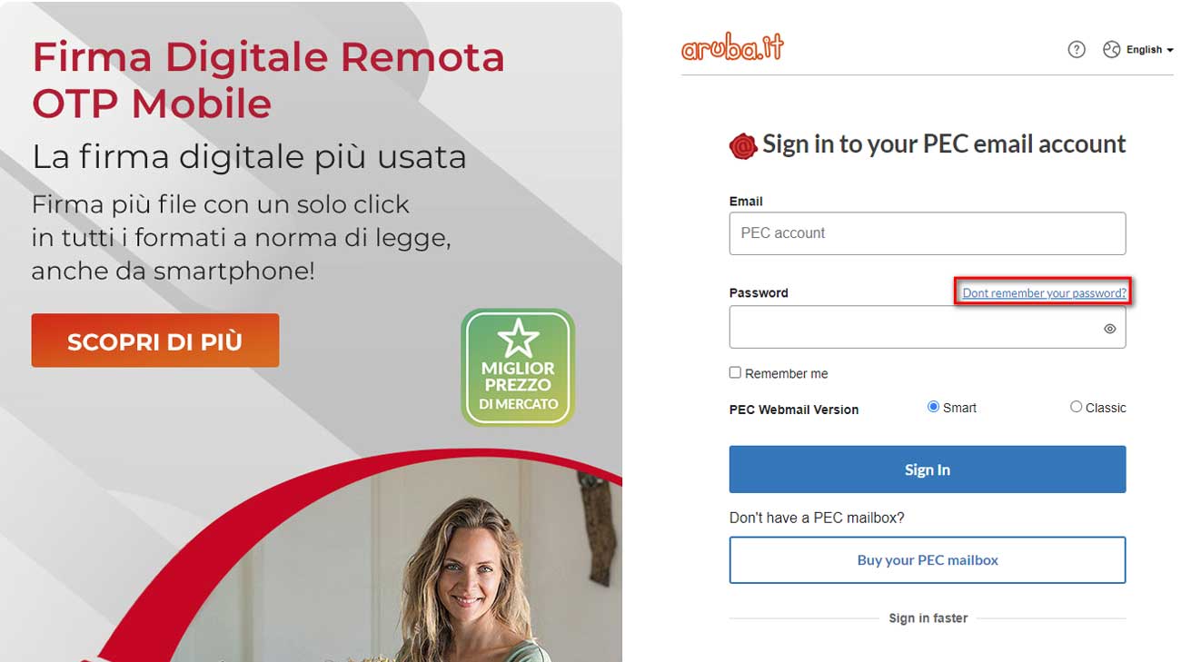Viewport: 1181px width, 662px height.
Task: Select the Smart webmail version
Action: 933,407
